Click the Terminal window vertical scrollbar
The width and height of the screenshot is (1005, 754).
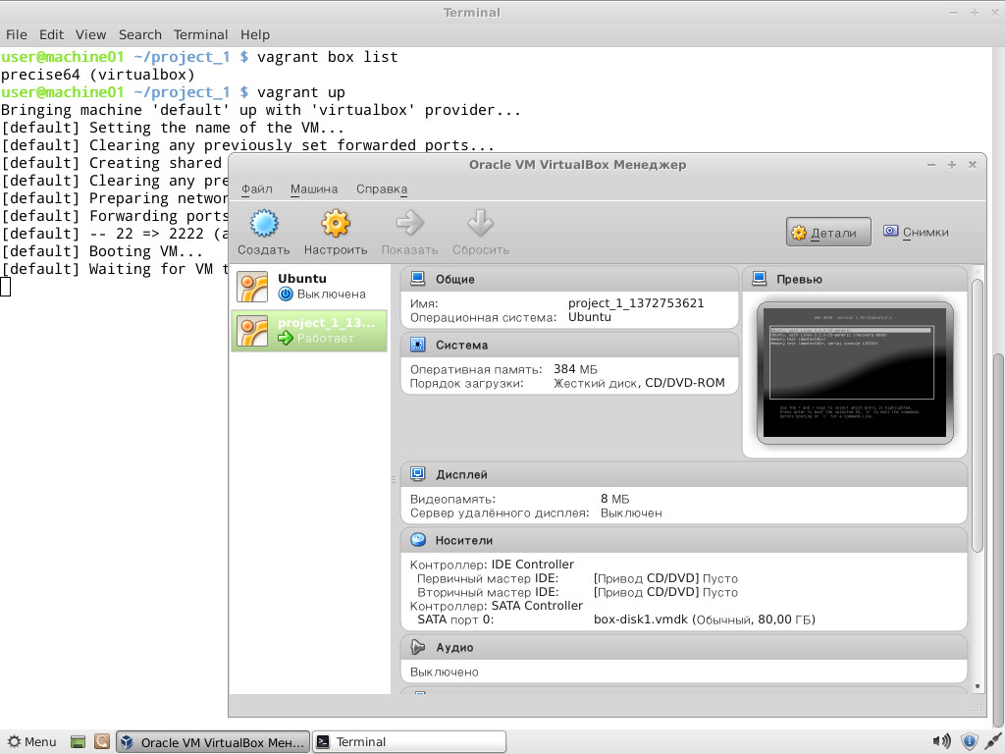[x=998, y=539]
